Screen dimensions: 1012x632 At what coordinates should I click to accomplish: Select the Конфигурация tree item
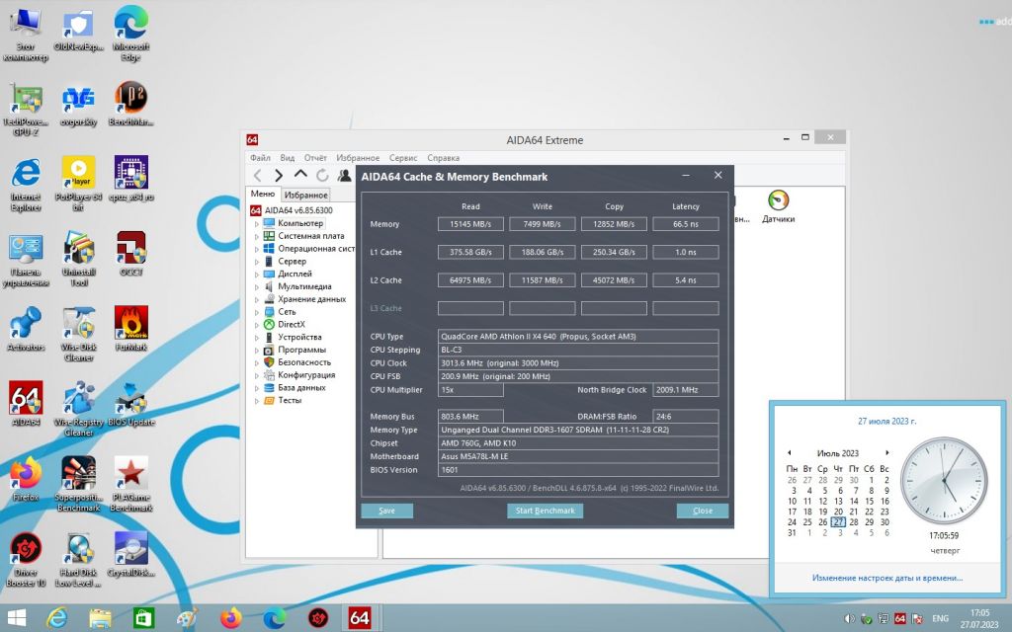click(306, 374)
